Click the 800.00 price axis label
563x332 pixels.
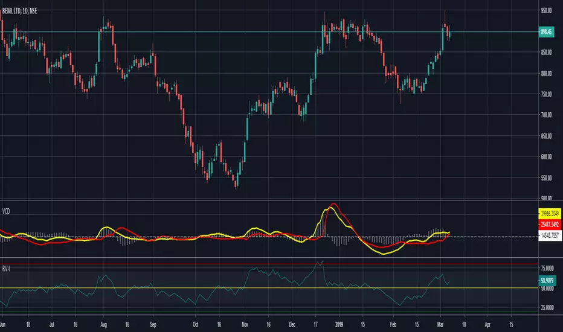click(x=546, y=74)
